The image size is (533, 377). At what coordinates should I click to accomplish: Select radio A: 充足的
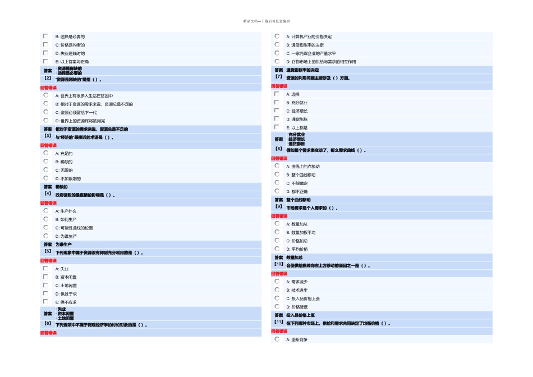(x=46, y=153)
